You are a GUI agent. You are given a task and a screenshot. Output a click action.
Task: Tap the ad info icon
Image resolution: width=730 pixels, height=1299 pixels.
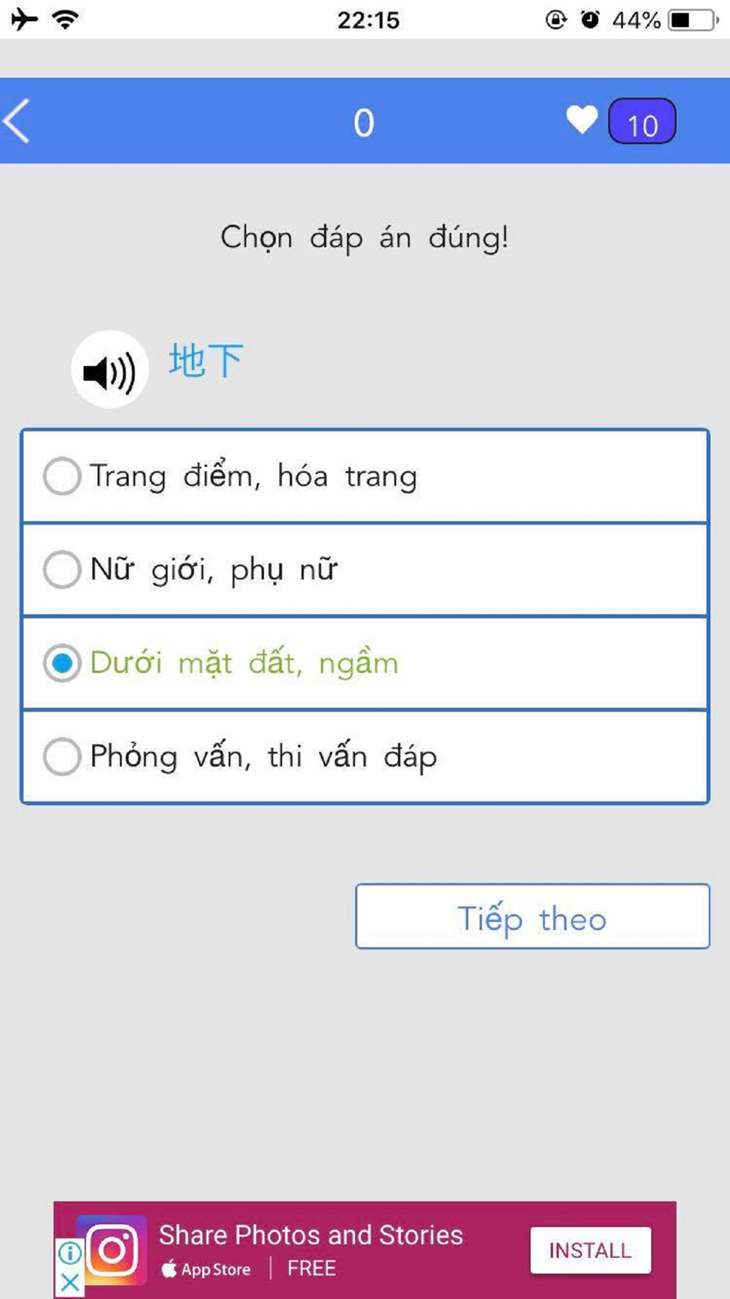point(69,1253)
